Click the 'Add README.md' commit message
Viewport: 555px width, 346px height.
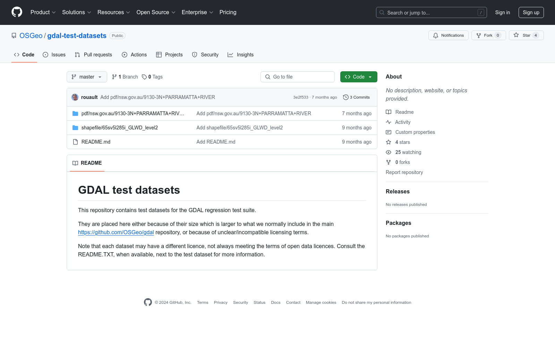point(216,142)
